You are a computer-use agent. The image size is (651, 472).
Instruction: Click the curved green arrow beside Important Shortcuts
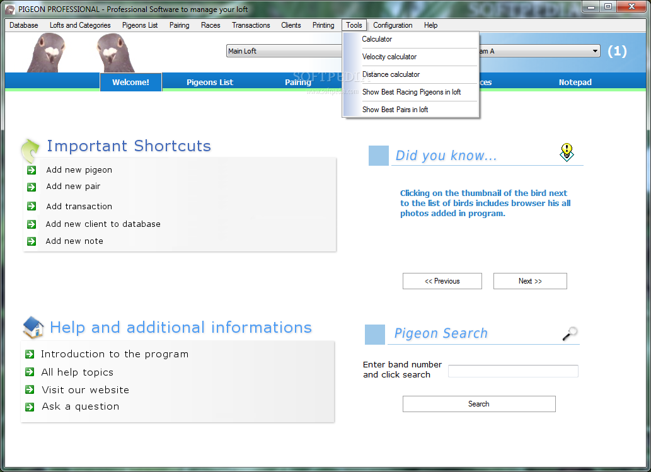(30, 150)
